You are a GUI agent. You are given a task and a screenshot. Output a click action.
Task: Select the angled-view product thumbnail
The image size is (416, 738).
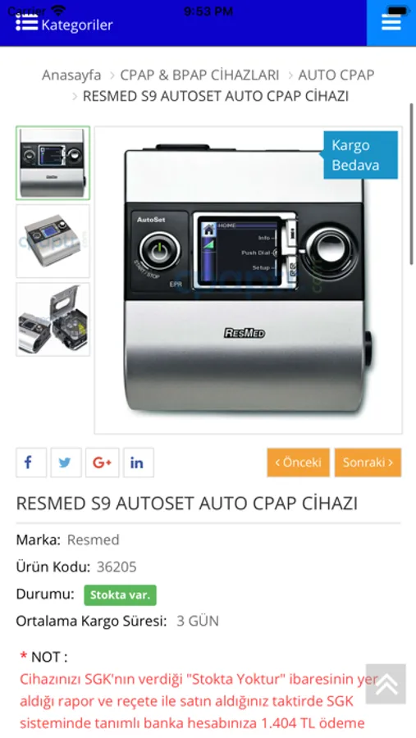point(53,241)
